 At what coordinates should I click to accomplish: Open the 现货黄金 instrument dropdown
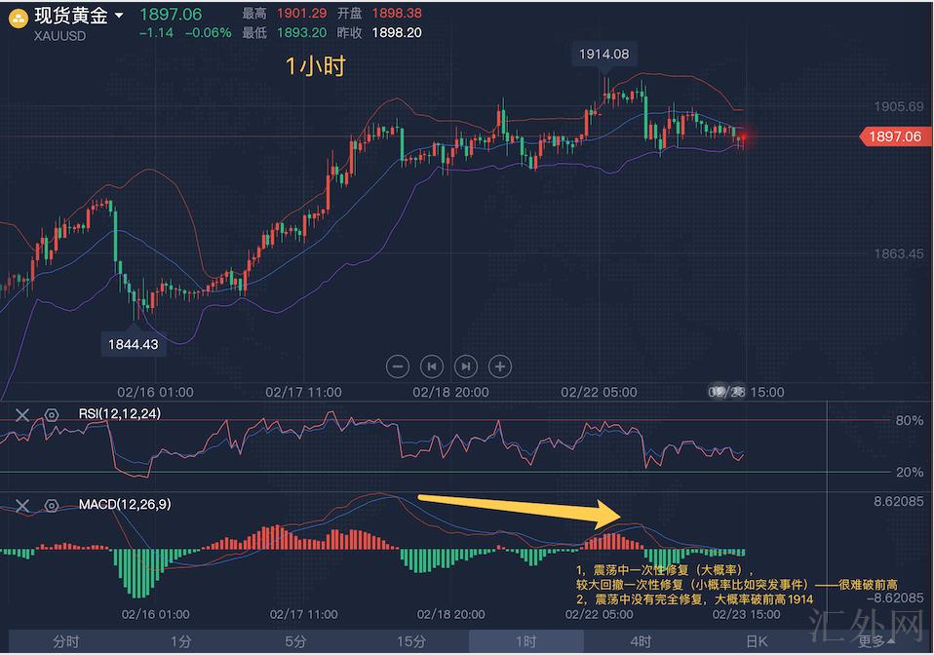pos(119,16)
